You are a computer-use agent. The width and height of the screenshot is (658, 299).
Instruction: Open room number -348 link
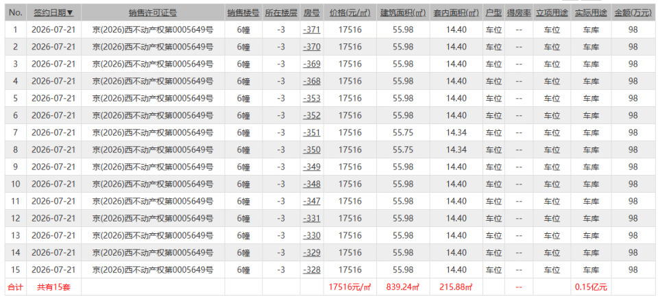[x=312, y=184]
